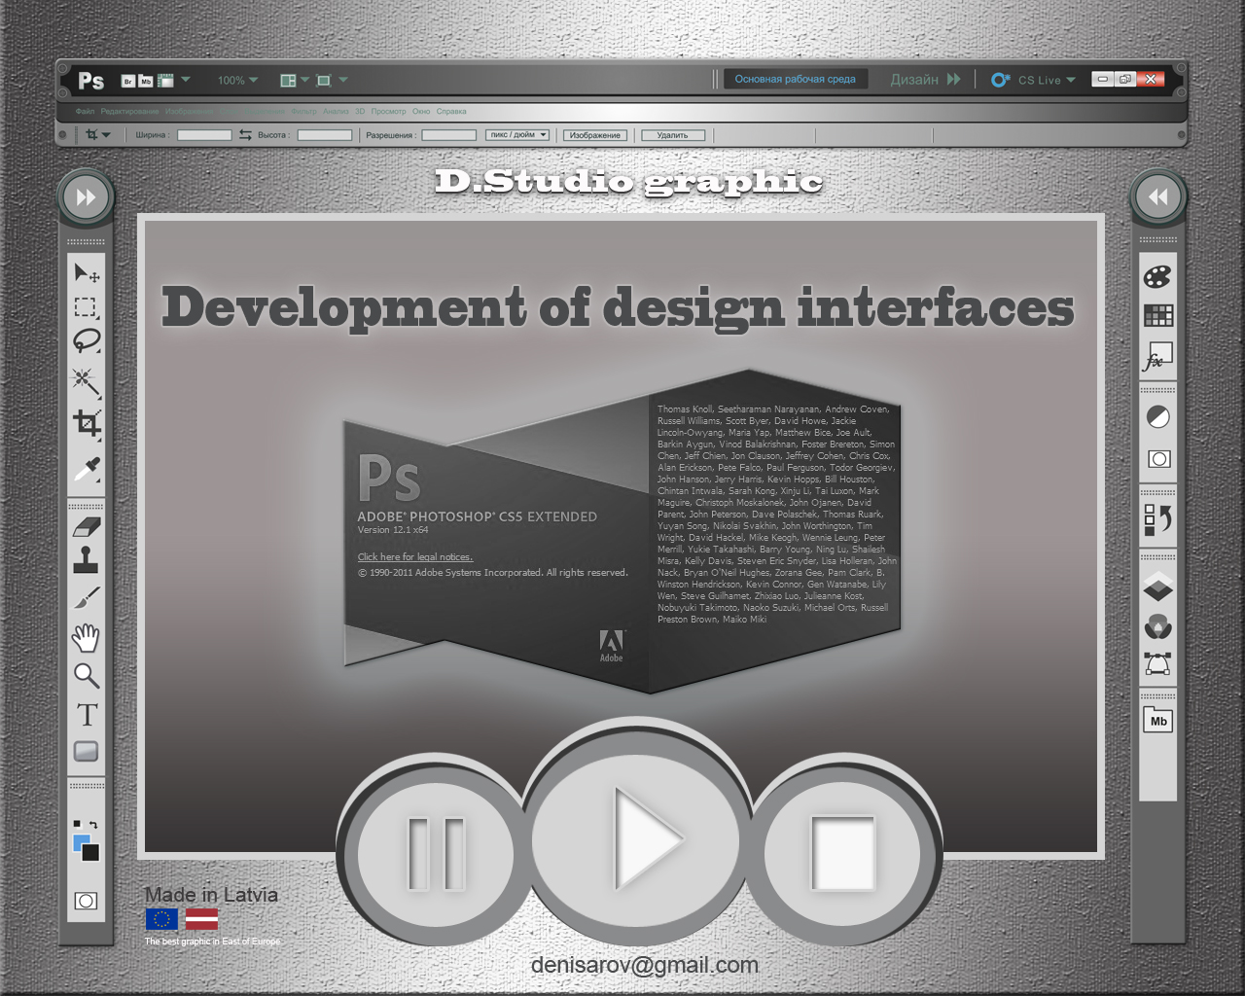Launch Bridge from the Br icon
Screen dimensions: 1245x996
(x=127, y=81)
